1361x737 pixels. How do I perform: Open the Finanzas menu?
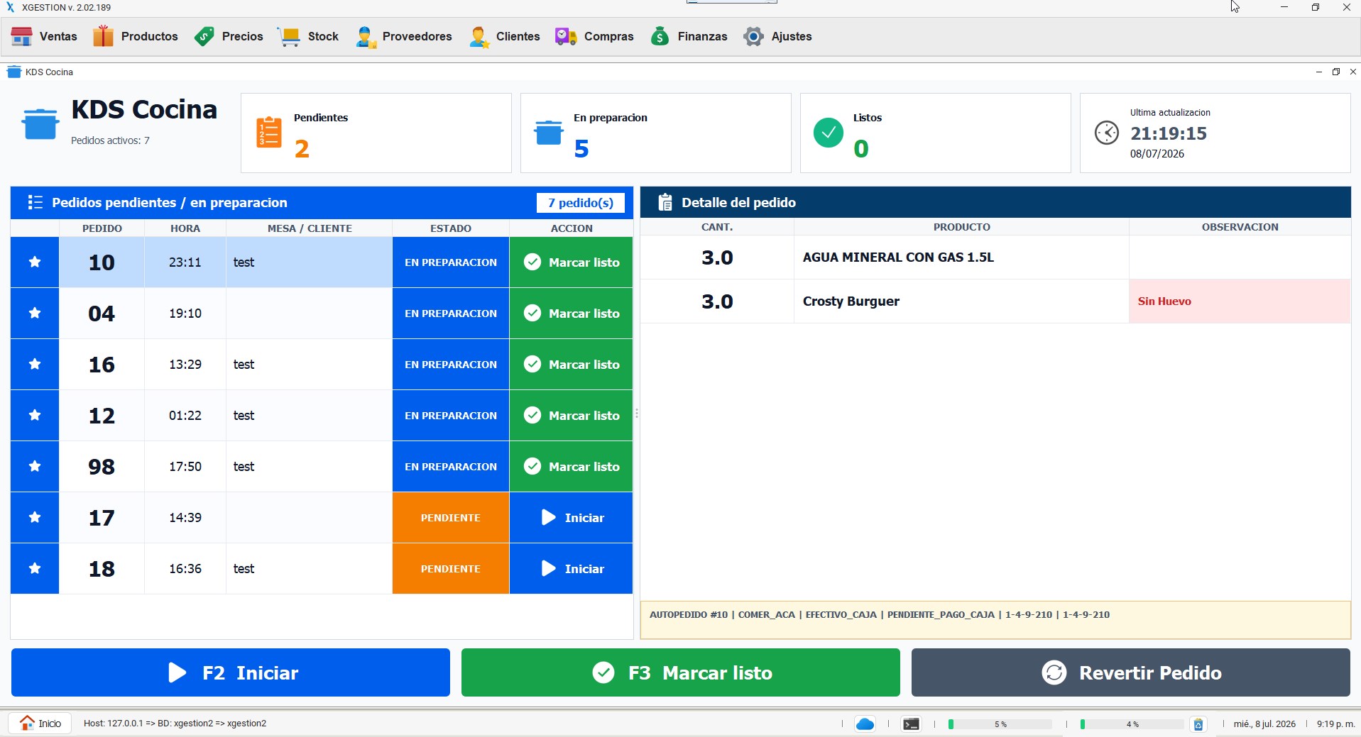(689, 36)
